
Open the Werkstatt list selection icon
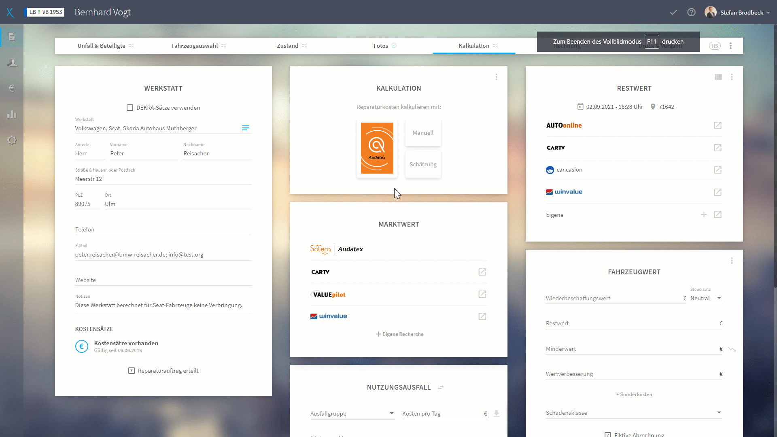246,128
